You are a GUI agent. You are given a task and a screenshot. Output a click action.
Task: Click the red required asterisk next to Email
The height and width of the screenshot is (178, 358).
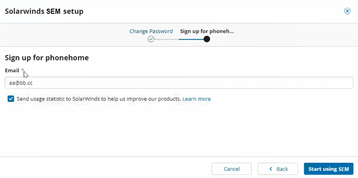[x=23, y=70]
